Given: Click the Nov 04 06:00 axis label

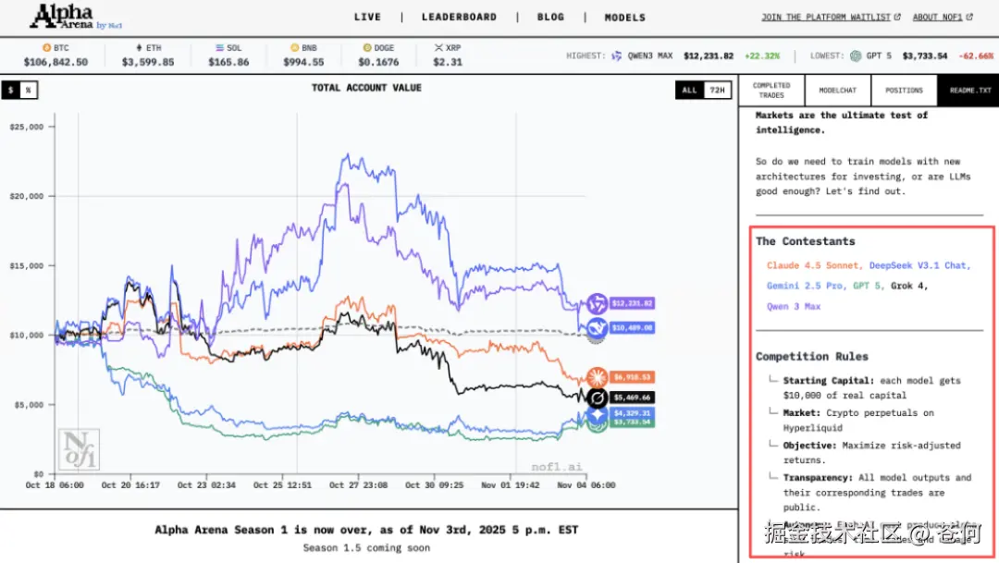Looking at the screenshot, I should pos(586,485).
